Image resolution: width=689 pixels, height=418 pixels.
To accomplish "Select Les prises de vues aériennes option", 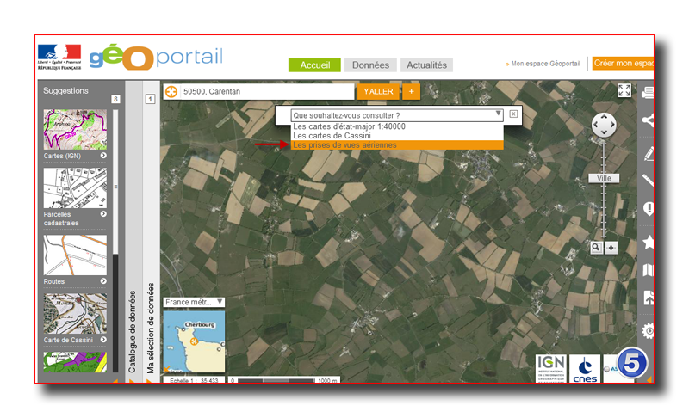I will tap(397, 144).
